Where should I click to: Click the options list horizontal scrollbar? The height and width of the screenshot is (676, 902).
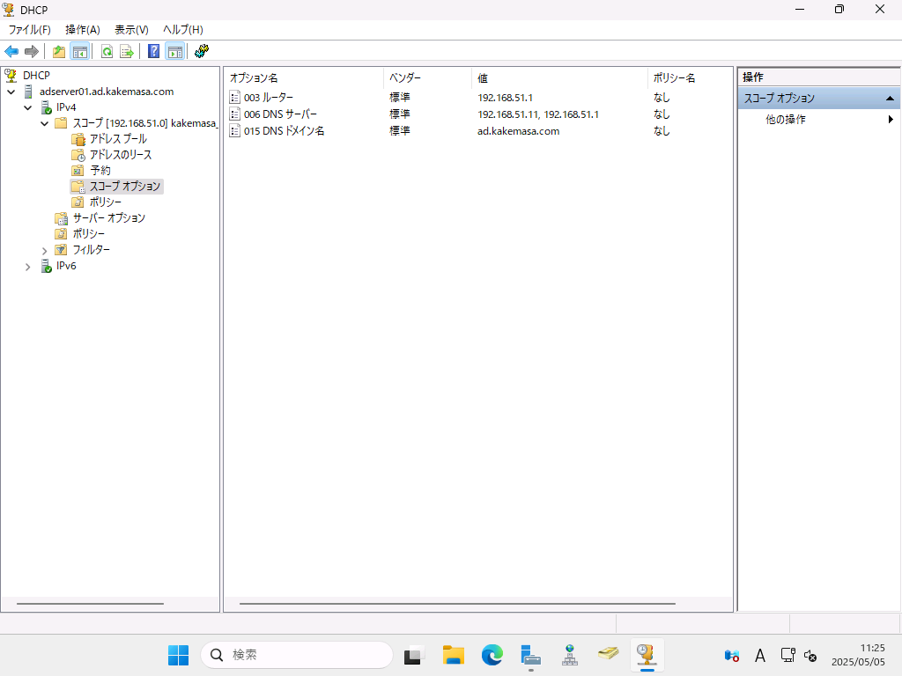457,604
